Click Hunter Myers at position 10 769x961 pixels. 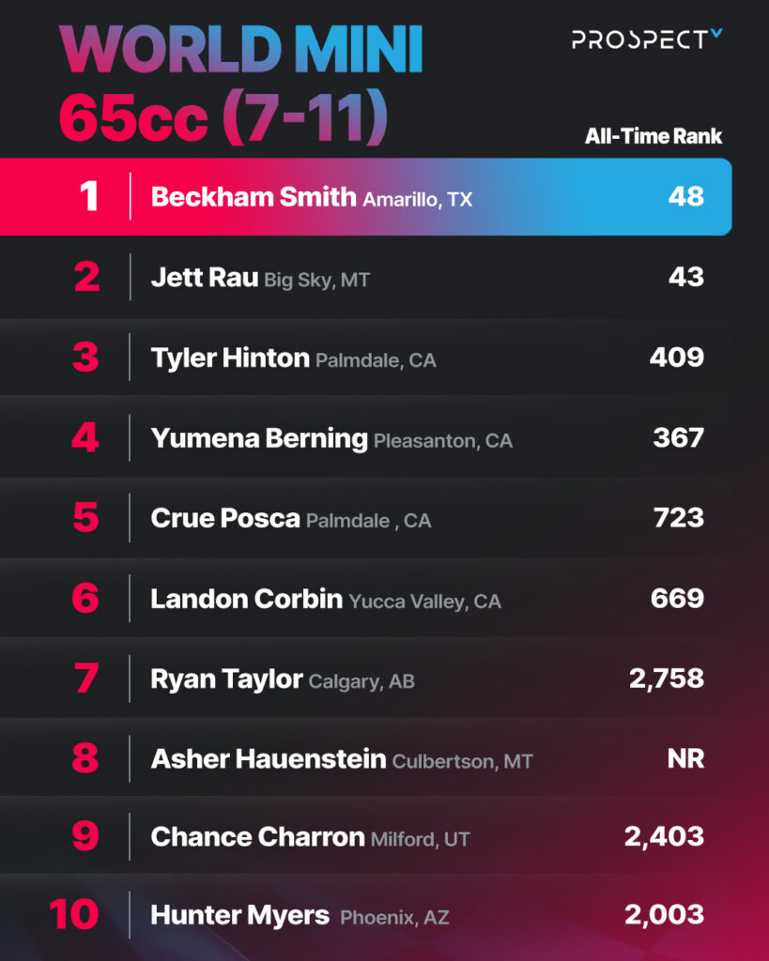click(240, 915)
